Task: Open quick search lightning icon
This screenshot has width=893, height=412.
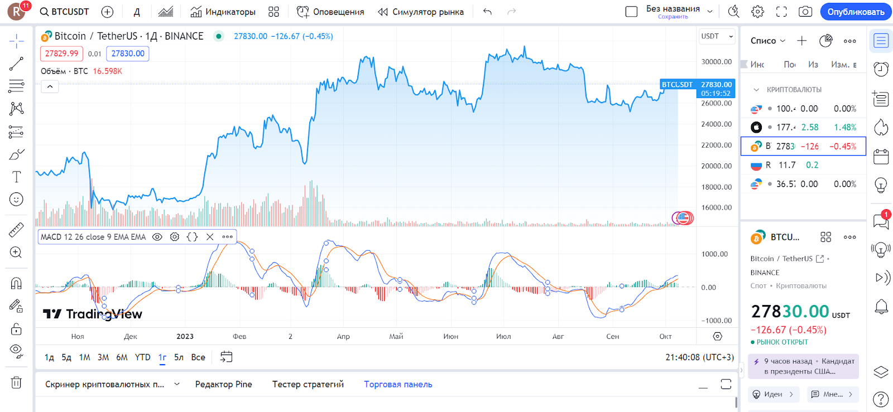Action: click(x=734, y=12)
